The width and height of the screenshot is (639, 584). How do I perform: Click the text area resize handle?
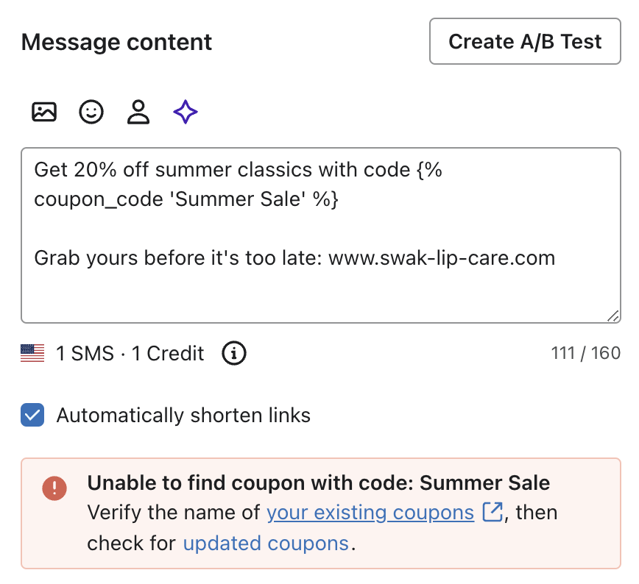612,316
